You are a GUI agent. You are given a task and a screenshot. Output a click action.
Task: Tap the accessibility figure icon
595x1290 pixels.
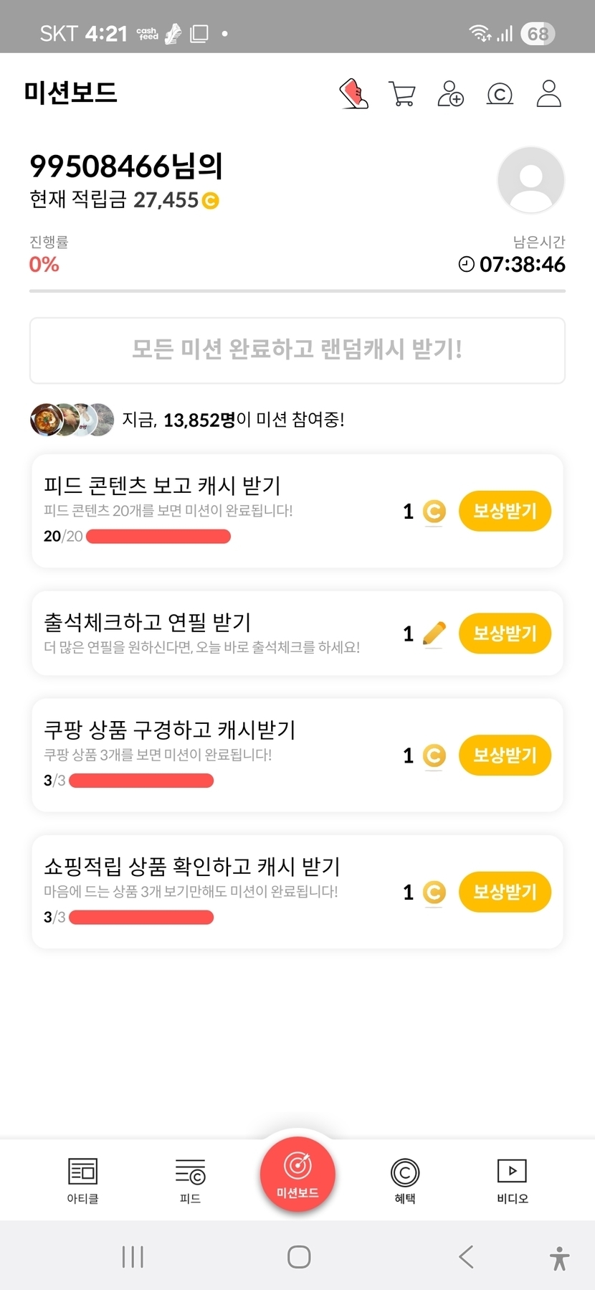pyautogui.click(x=559, y=1258)
